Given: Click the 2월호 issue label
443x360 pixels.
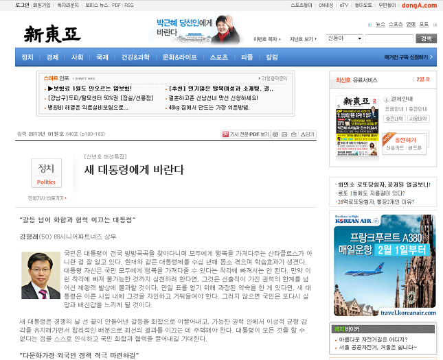Looking at the screenshot, I should pos(423,80).
